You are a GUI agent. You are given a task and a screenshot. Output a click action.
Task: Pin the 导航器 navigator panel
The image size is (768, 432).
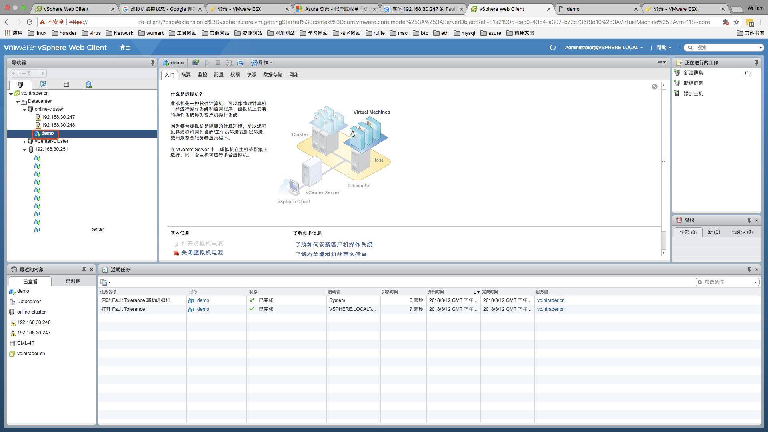(x=152, y=63)
